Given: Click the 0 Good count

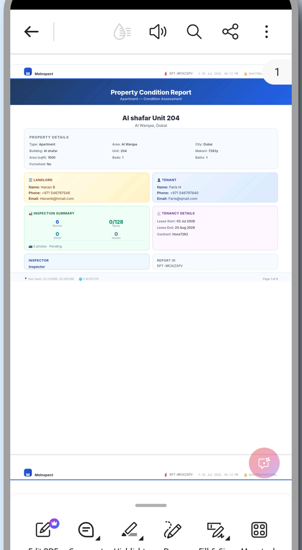Looking at the screenshot, I should (58, 236).
